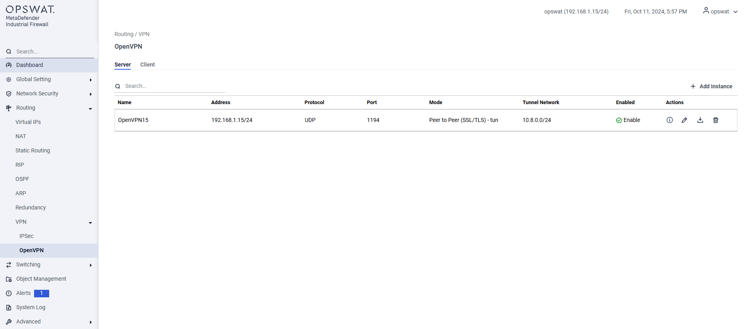Click the user profile icon
This screenshot has width=749, height=329.
point(706,11)
